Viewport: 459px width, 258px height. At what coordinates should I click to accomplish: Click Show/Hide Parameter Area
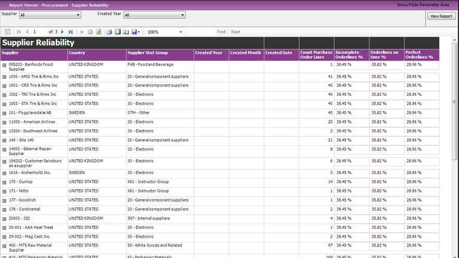[x=423, y=4]
